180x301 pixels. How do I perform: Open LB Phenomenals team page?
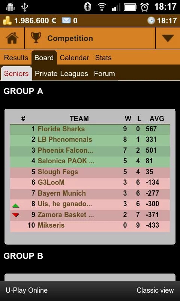pyautogui.click(x=65, y=140)
